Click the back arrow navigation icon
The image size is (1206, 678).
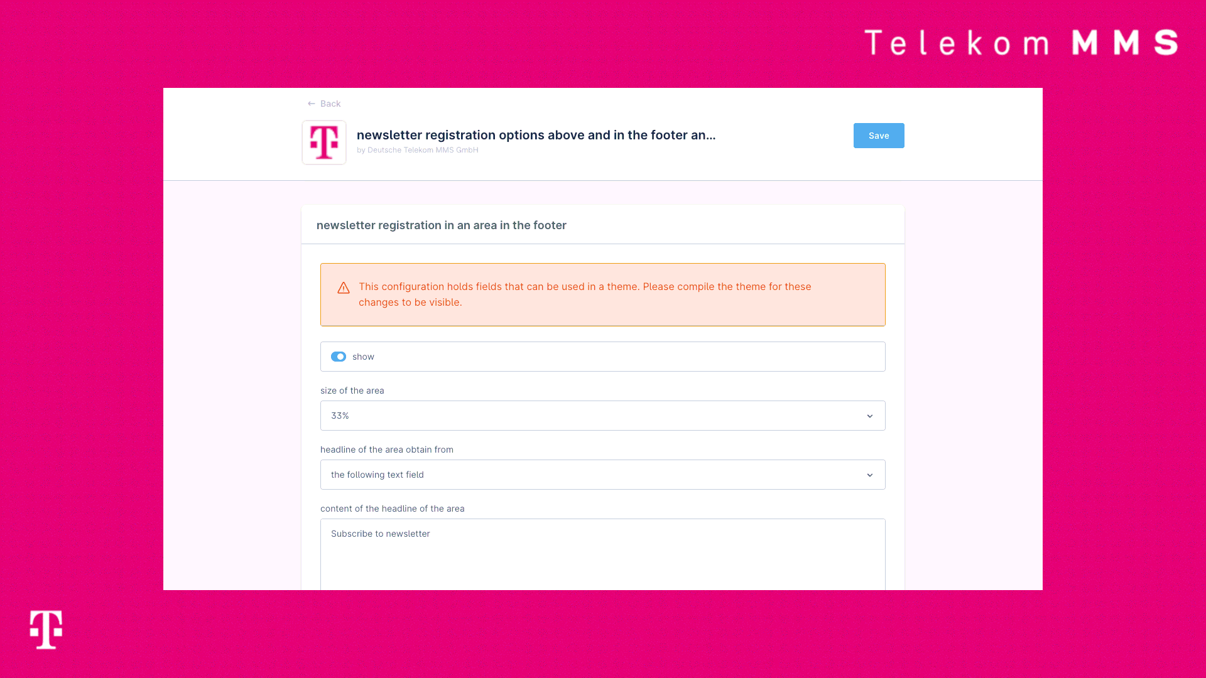tap(311, 104)
